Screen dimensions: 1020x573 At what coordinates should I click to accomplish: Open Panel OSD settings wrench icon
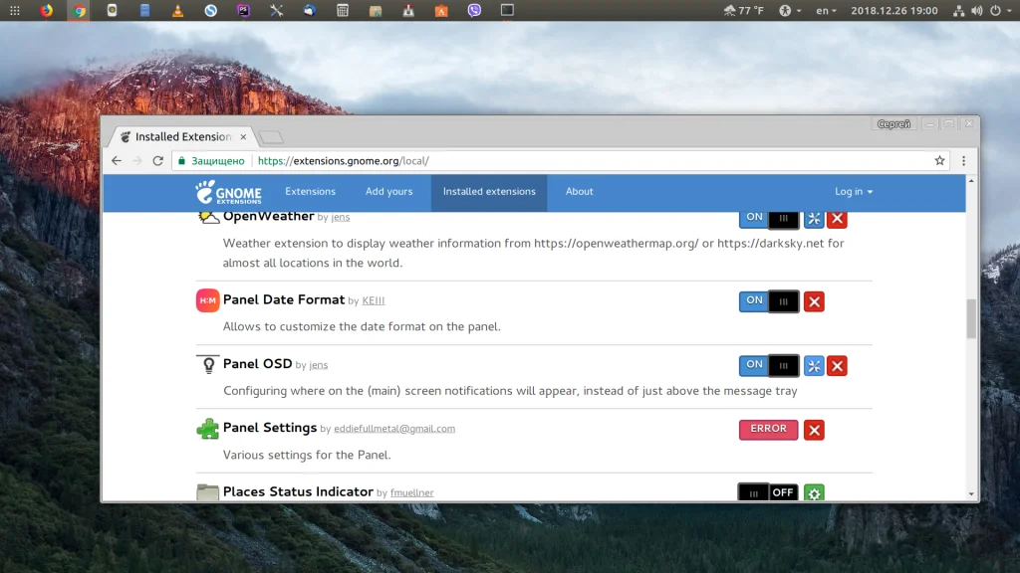click(x=814, y=366)
